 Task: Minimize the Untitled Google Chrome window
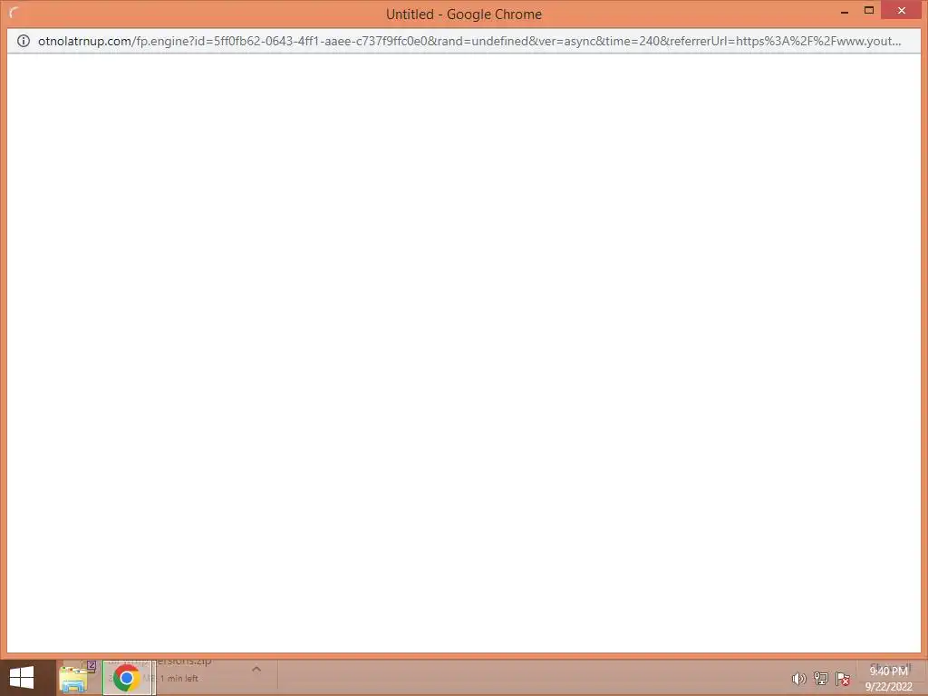pyautogui.click(x=845, y=11)
